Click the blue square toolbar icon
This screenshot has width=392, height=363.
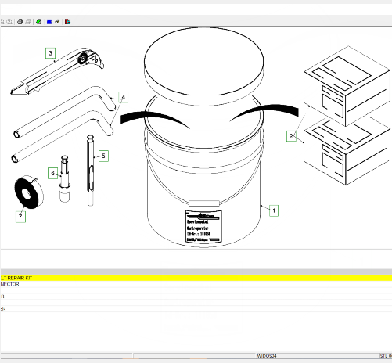(x=49, y=22)
